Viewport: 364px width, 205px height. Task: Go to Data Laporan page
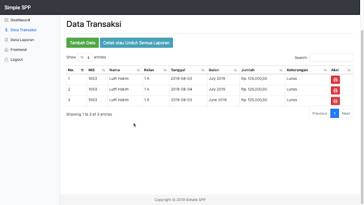point(22,40)
